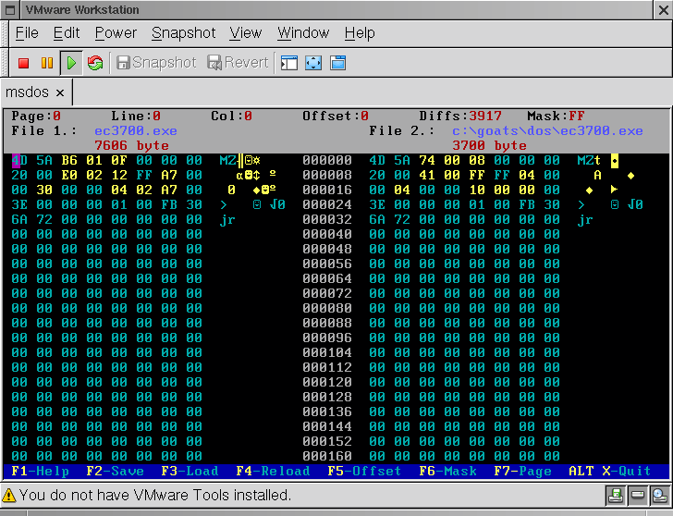The image size is (673, 516).
Task: Click the hard disk status icon
Action: [638, 496]
